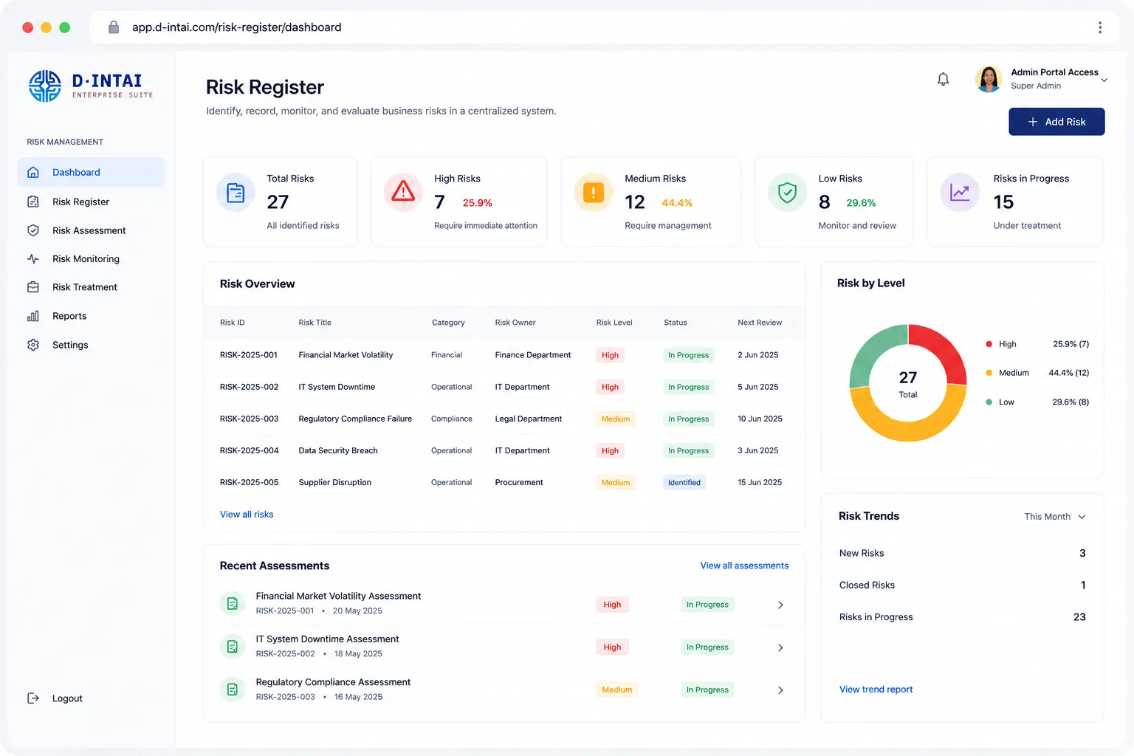Click IT System Downtime Assessment document icon
Viewport: 1134px width, 756px height.
point(233,647)
